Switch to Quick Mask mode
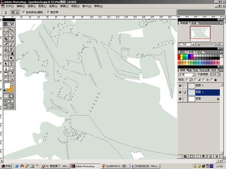Image resolution: width=226 pixels, height=169 pixels. [11, 96]
